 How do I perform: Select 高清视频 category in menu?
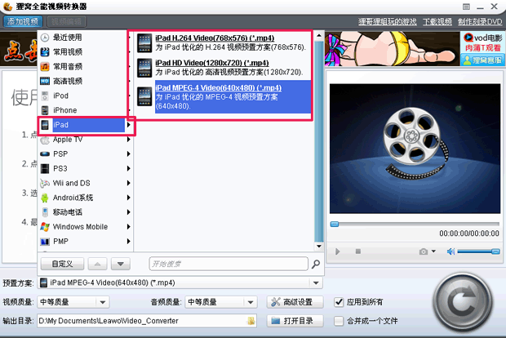tap(68, 81)
